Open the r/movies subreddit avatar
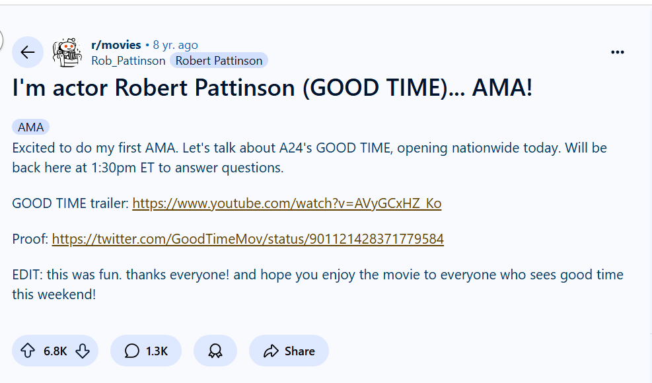 click(67, 52)
